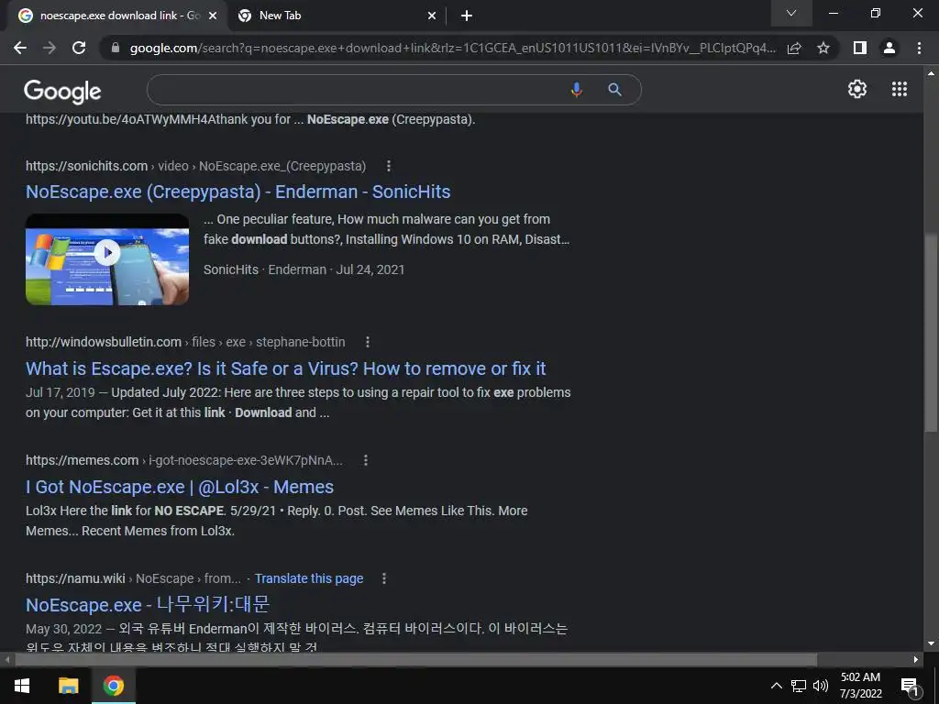939x704 pixels.
Task: Click the browser forward arrow
Action: point(50,48)
